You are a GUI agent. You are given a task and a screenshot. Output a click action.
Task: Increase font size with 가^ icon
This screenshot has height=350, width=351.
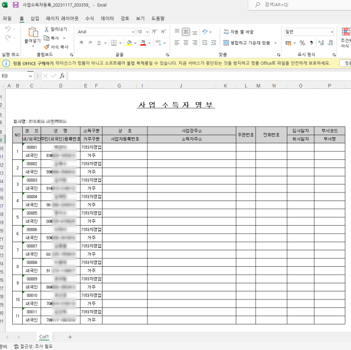pos(154,32)
